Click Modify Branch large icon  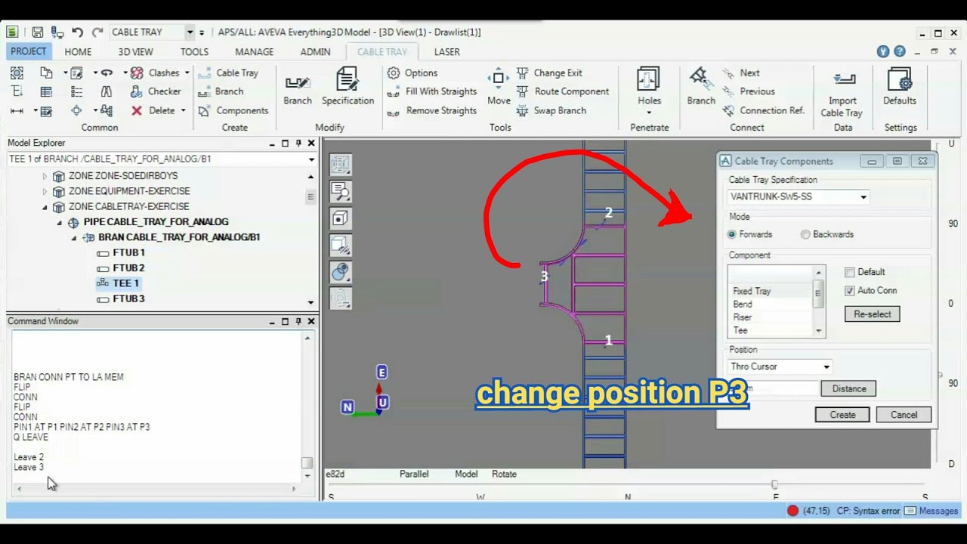[298, 87]
